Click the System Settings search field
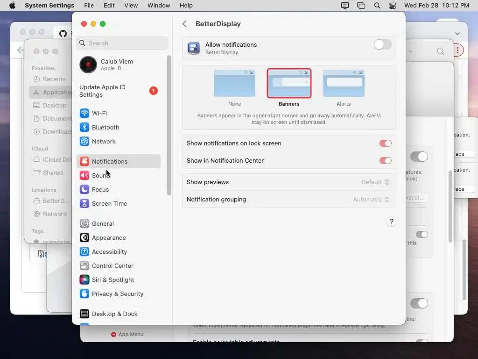Viewport: 478px width, 359px height. click(x=122, y=43)
